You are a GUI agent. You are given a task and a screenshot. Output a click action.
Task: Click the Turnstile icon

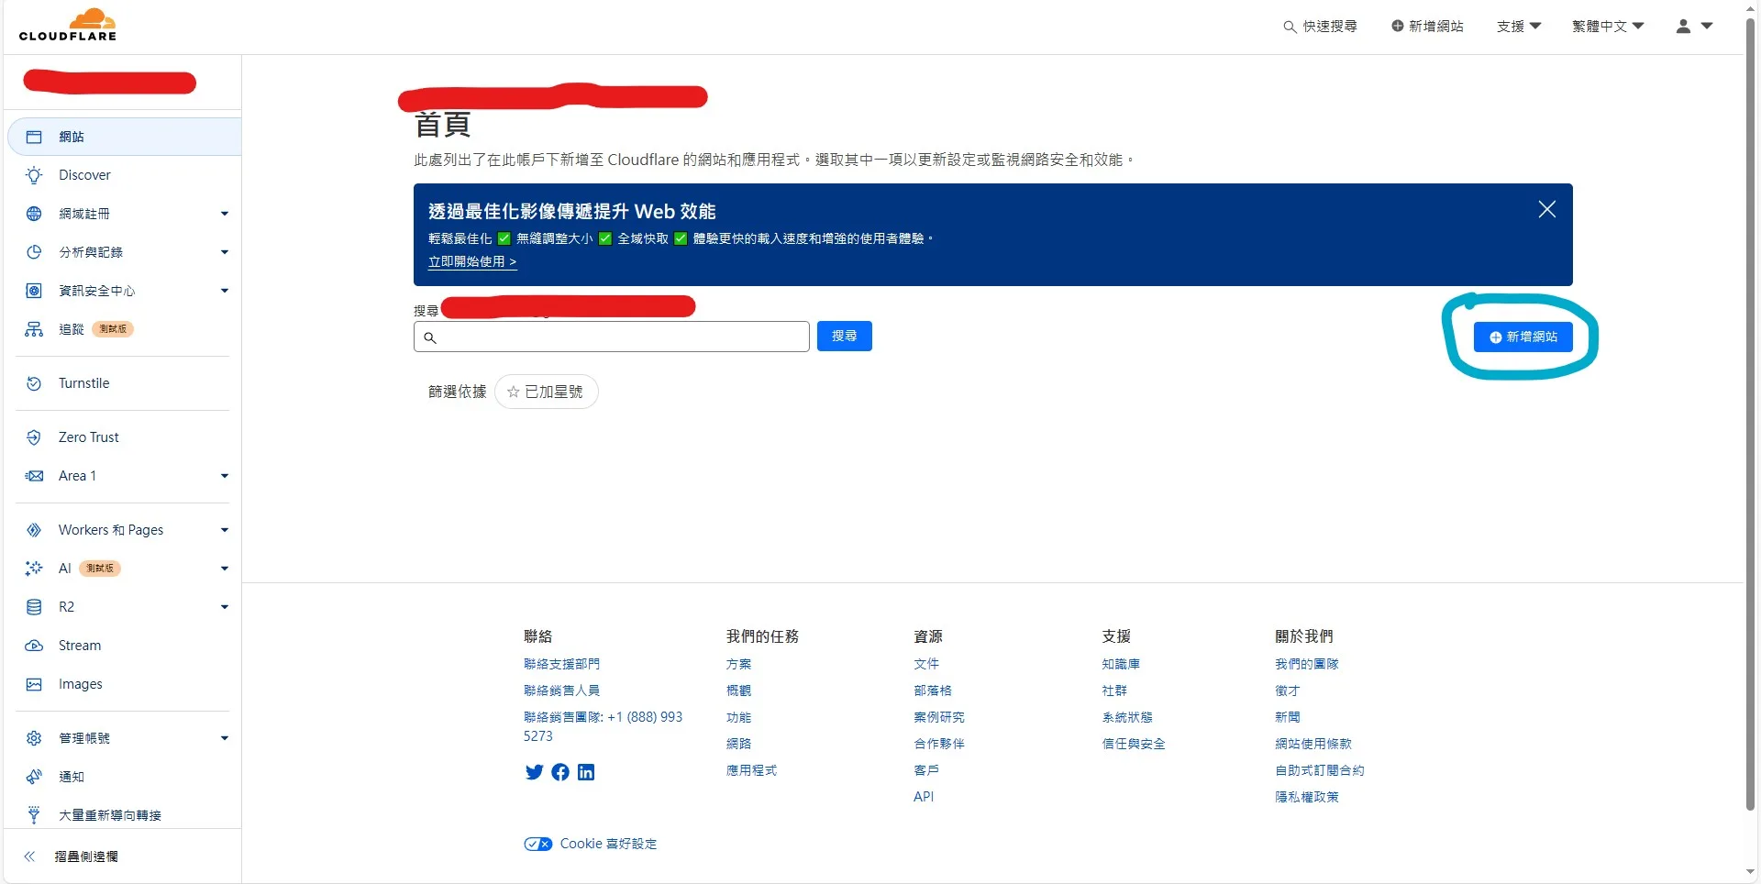34,383
